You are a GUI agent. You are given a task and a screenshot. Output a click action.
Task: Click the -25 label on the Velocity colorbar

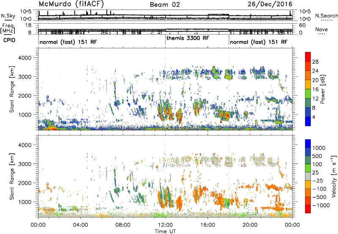click(317, 181)
